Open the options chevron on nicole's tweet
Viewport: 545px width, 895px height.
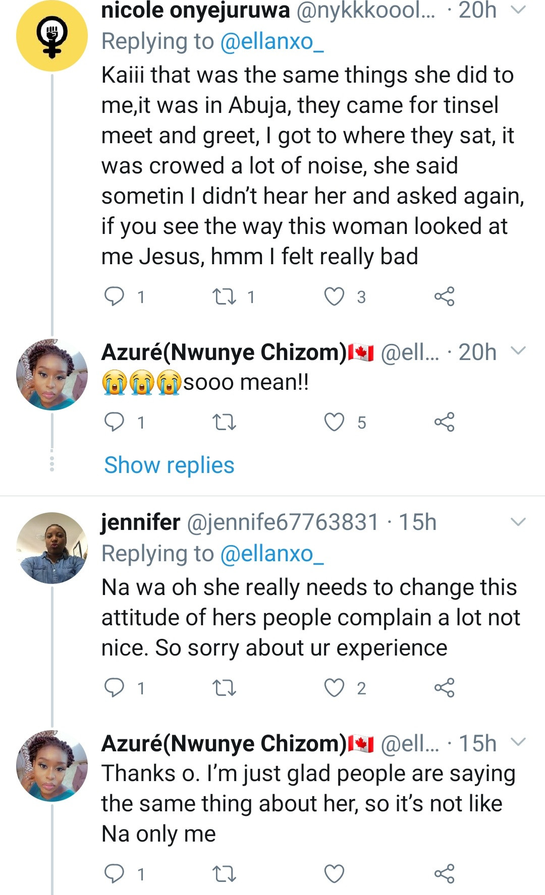(519, 10)
